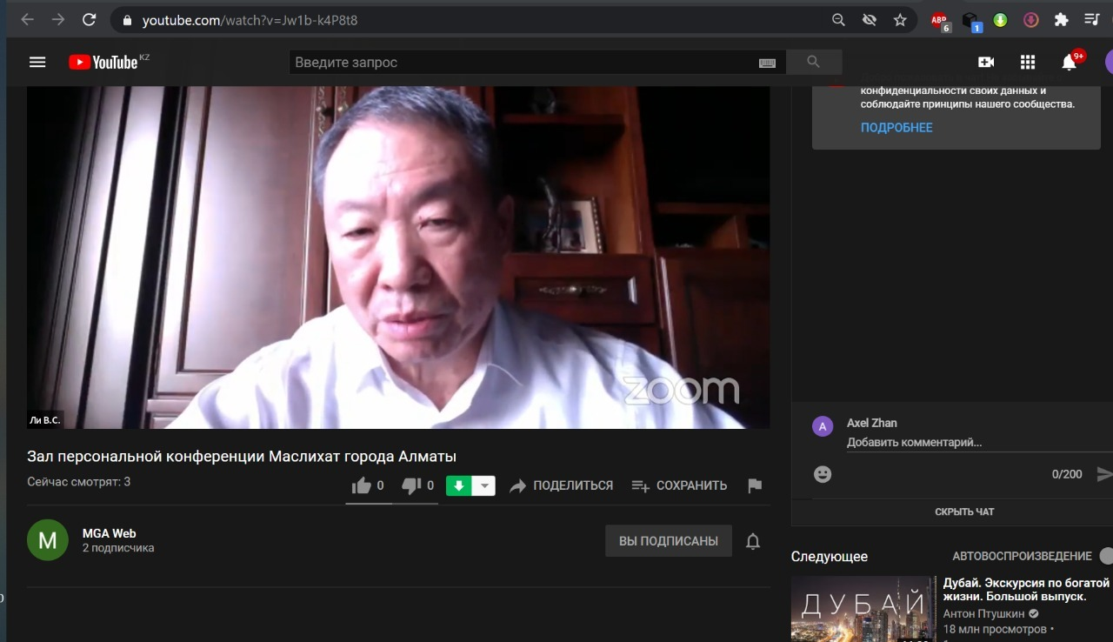Viewport: 1113px width, 642px height.
Task: Click СКРЫТЬ ЧАТ to hide chat
Action: [964, 512]
